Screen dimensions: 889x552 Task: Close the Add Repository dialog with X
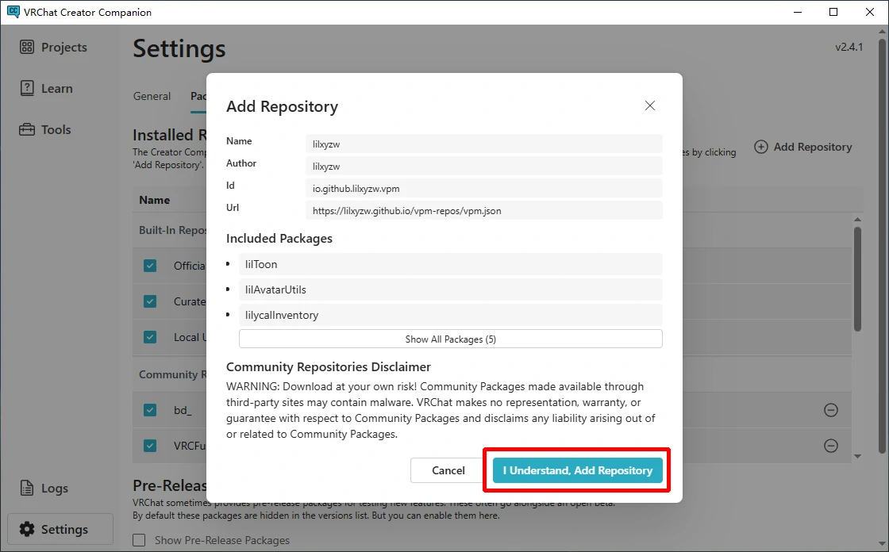(650, 105)
